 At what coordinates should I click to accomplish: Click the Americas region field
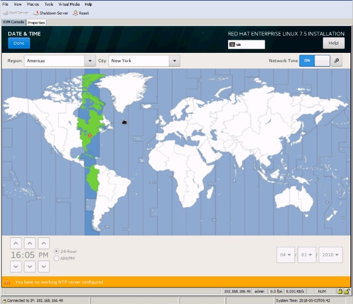[54, 60]
